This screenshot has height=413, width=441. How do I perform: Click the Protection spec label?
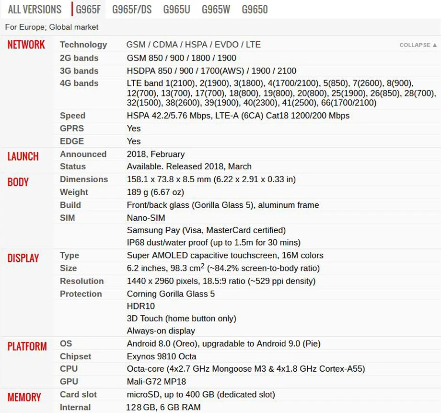point(81,294)
